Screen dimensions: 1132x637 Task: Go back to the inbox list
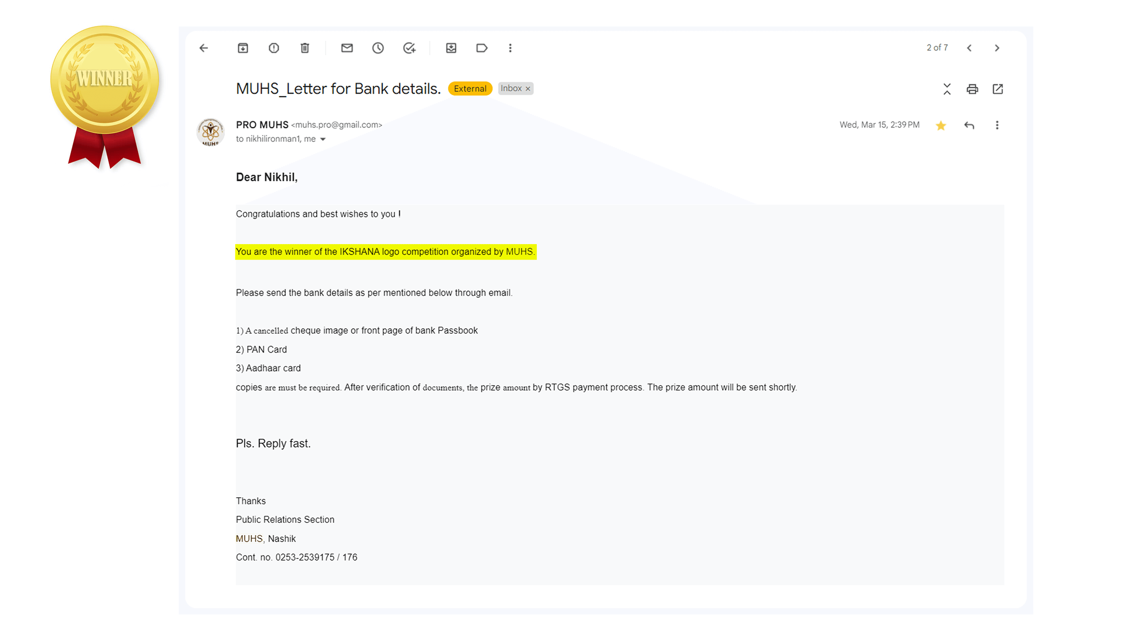203,48
